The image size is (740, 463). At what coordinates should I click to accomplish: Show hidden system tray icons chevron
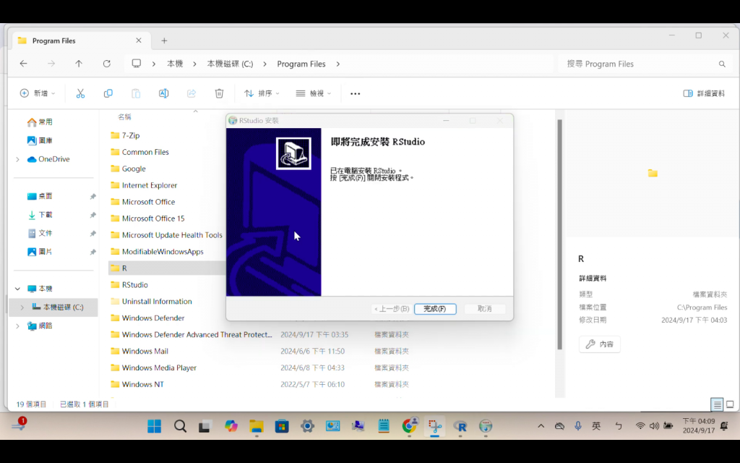(541, 426)
